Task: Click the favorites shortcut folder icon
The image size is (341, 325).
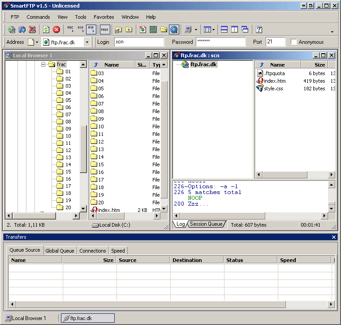Action: click(x=118, y=30)
